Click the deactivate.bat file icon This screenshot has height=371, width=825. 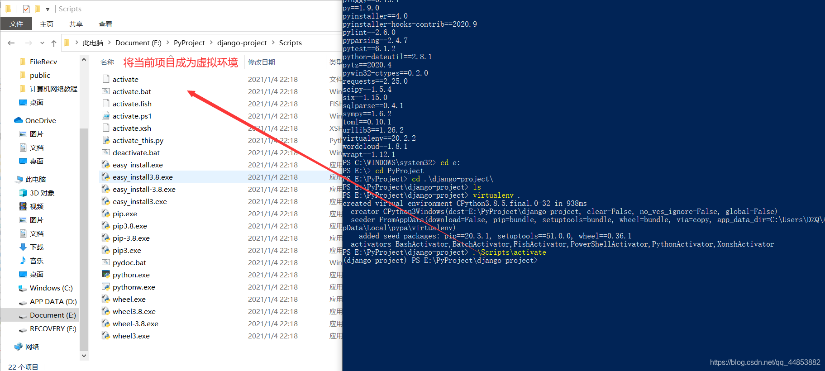click(106, 152)
